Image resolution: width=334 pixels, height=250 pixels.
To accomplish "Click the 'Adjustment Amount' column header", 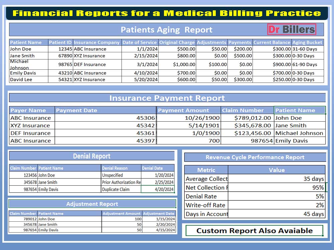I will 122,213.
